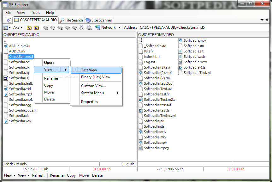Screen dimensions: 272x182
Task: Select drive D: icon
Action: [x=53, y=28]
